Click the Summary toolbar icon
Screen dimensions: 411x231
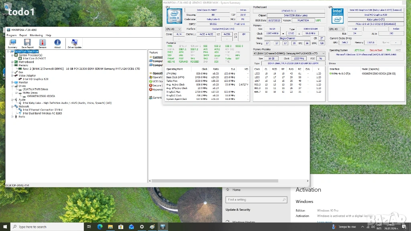tap(12, 43)
